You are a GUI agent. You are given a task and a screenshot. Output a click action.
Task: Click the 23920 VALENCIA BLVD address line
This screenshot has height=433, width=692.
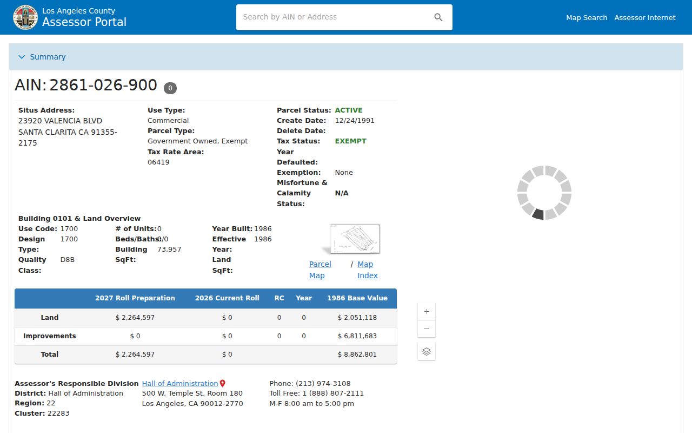tap(60, 121)
